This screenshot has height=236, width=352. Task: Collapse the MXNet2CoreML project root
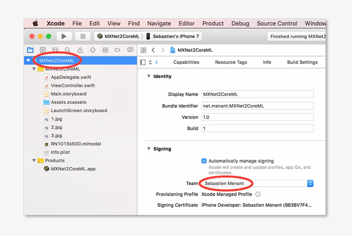click(28, 60)
